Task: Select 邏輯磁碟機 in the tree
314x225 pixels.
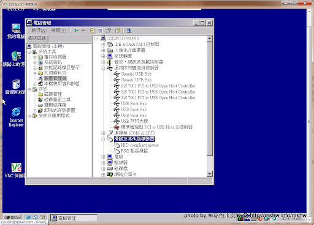Action: (55, 105)
